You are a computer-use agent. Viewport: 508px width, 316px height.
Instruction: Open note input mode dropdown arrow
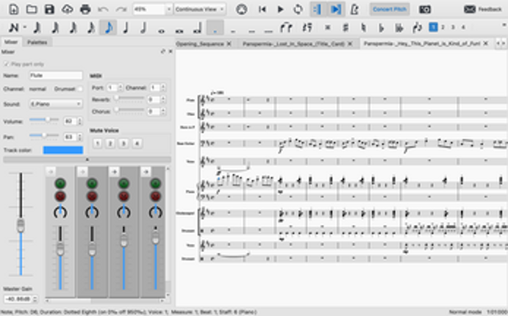point(25,27)
